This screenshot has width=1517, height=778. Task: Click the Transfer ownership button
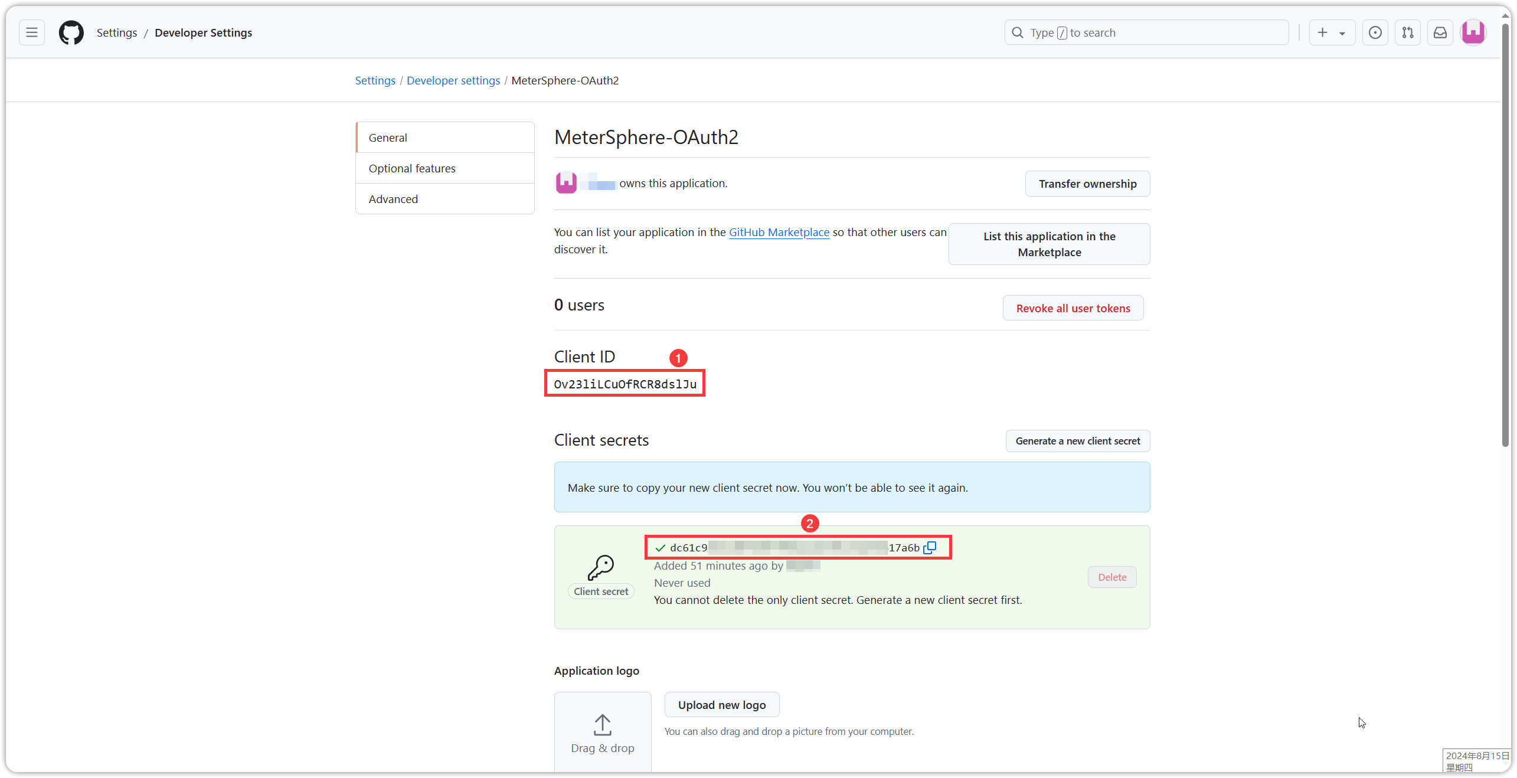[1087, 184]
